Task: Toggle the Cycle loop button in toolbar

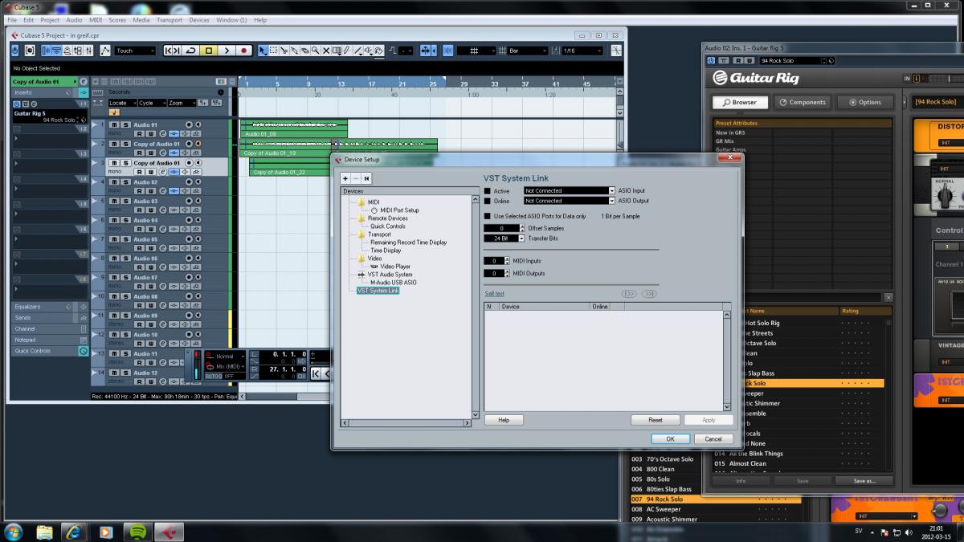Action: 190,51
